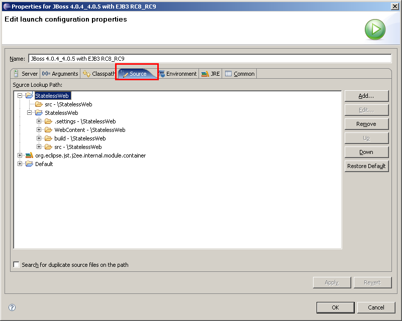The width and height of the screenshot is (402, 321).
Task: Click the Arguments (x)= tab icon
Action: (46, 73)
